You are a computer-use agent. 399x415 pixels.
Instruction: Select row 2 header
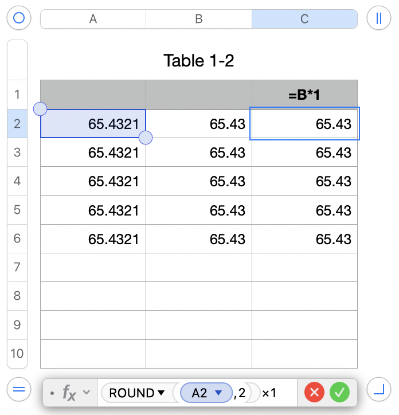point(17,123)
